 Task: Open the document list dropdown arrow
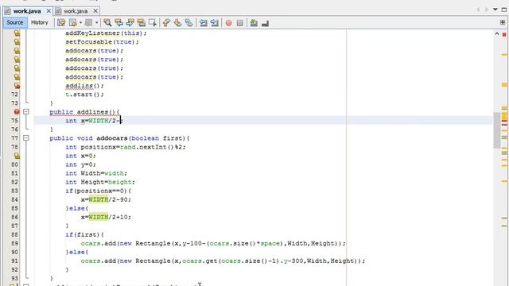click(495, 10)
